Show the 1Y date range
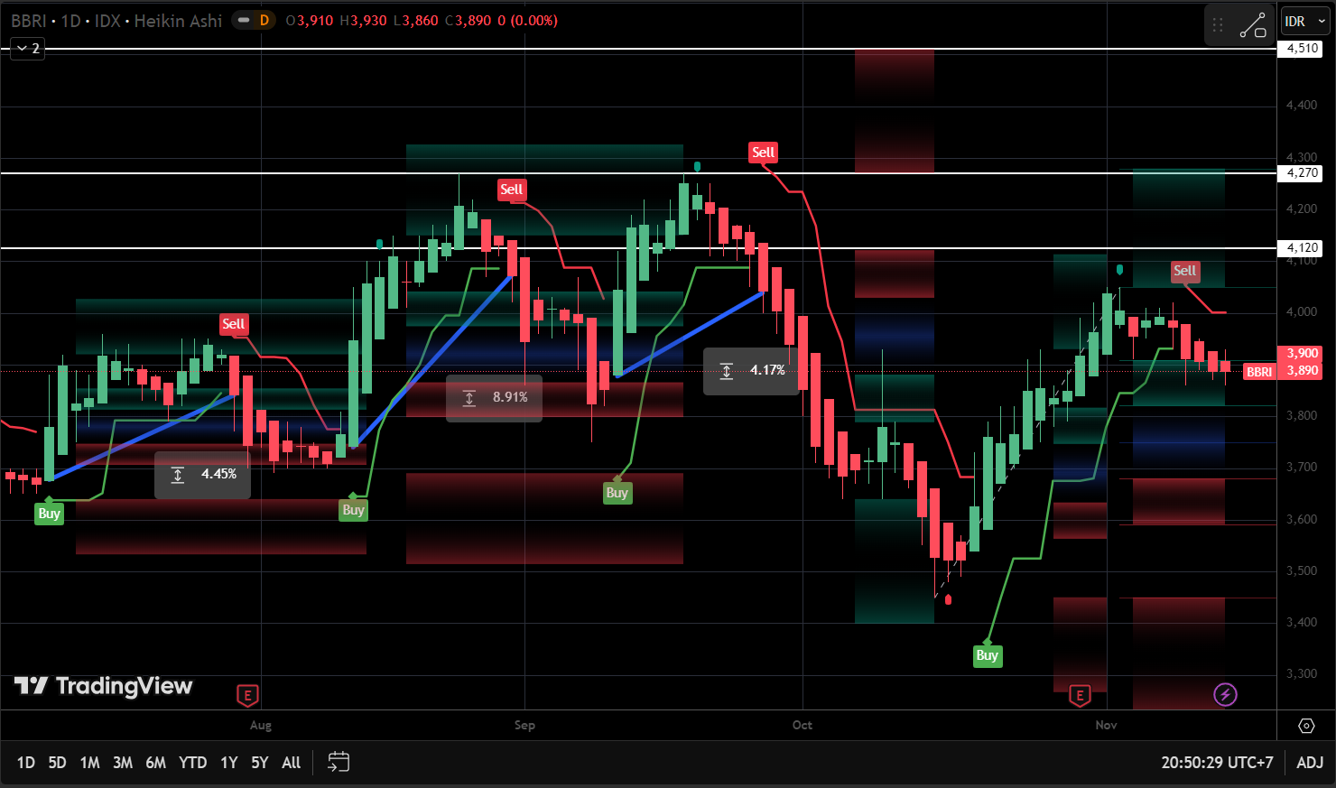Image resolution: width=1336 pixels, height=788 pixels. (x=229, y=763)
